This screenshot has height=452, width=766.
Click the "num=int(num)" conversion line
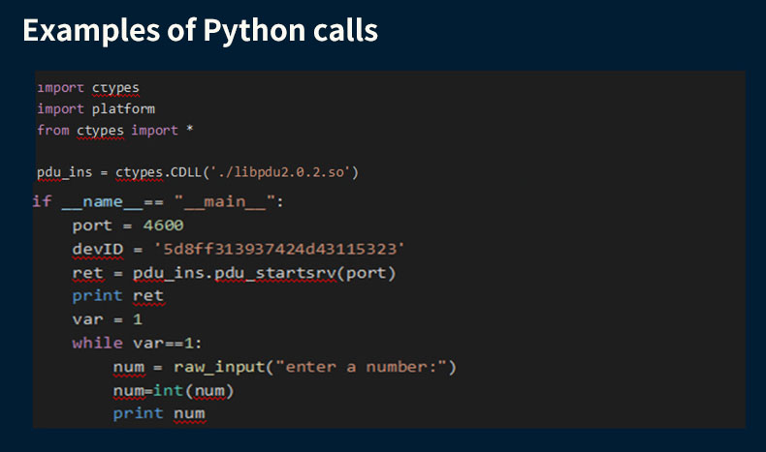174,390
